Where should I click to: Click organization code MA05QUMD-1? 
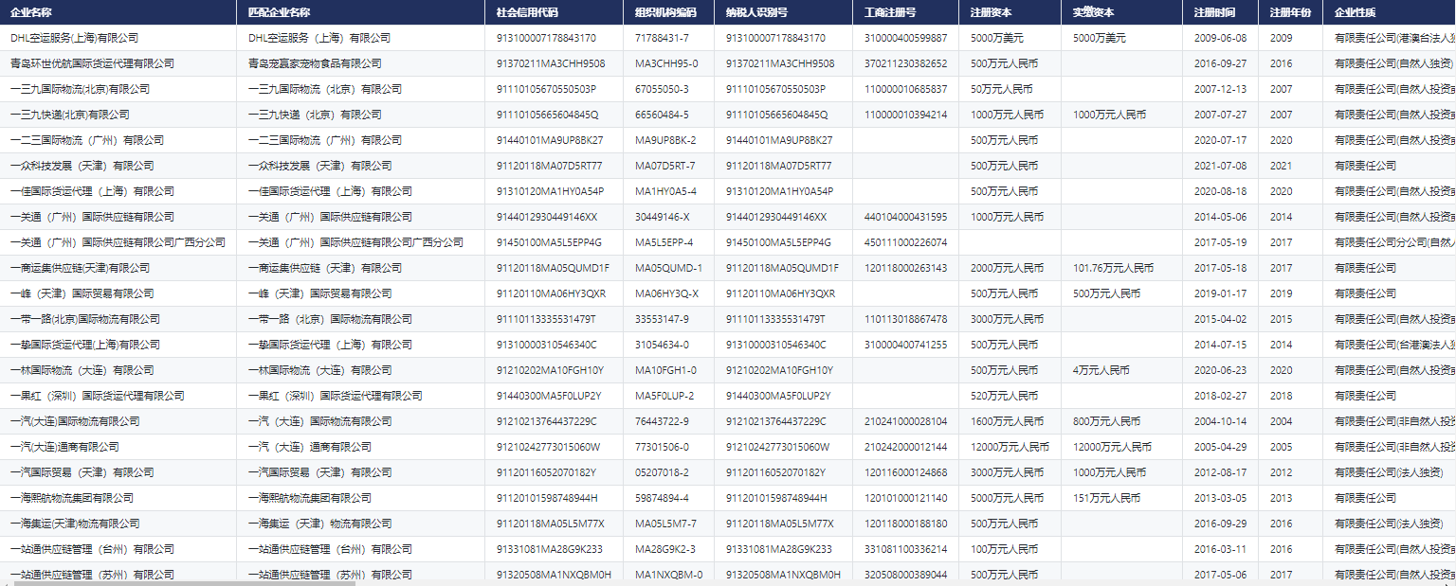click(x=668, y=268)
